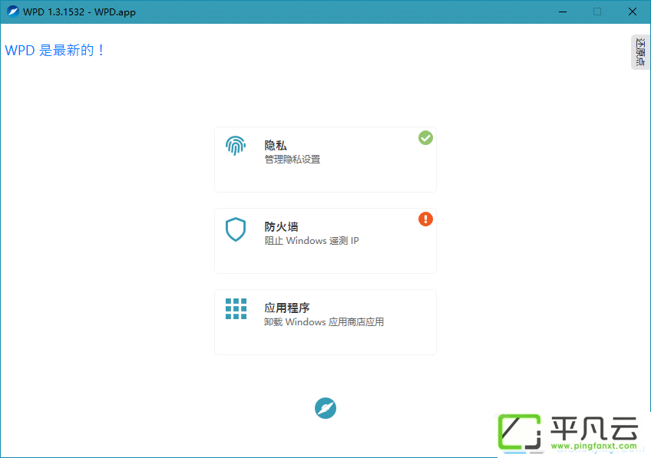Viewport: 651px width, 458px height.
Task: Click the 'WPD 是最新的！' update message
Action: click(x=55, y=50)
